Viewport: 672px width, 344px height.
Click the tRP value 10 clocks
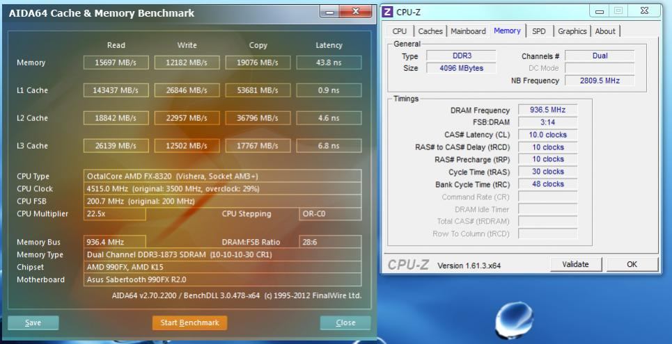coord(548,159)
